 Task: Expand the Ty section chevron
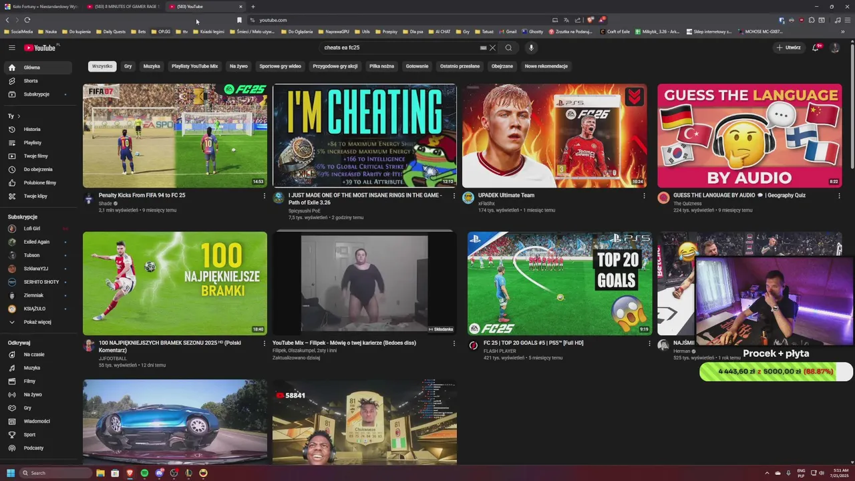19,116
